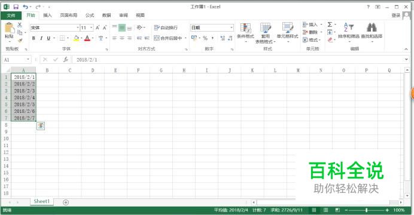
Task: Click the Cut scissors icon
Action: tap(20, 24)
